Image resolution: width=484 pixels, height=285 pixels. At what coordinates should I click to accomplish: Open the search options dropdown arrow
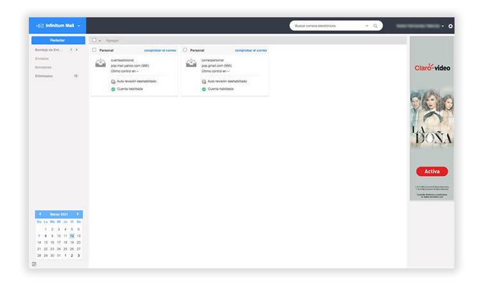pyautogui.click(x=367, y=26)
